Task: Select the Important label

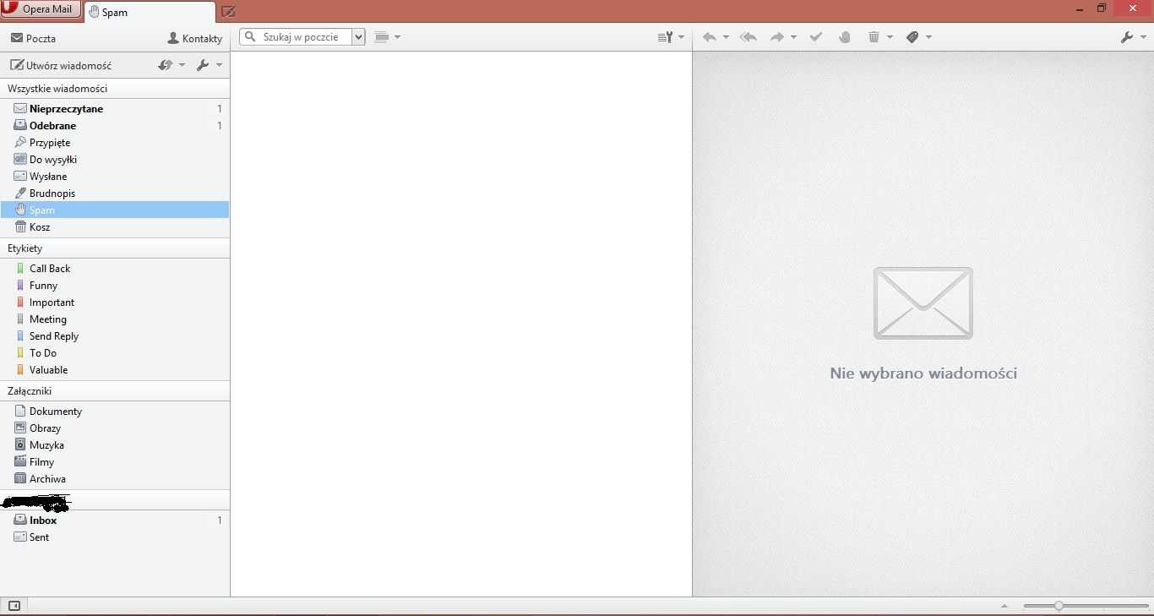Action: pos(115,302)
